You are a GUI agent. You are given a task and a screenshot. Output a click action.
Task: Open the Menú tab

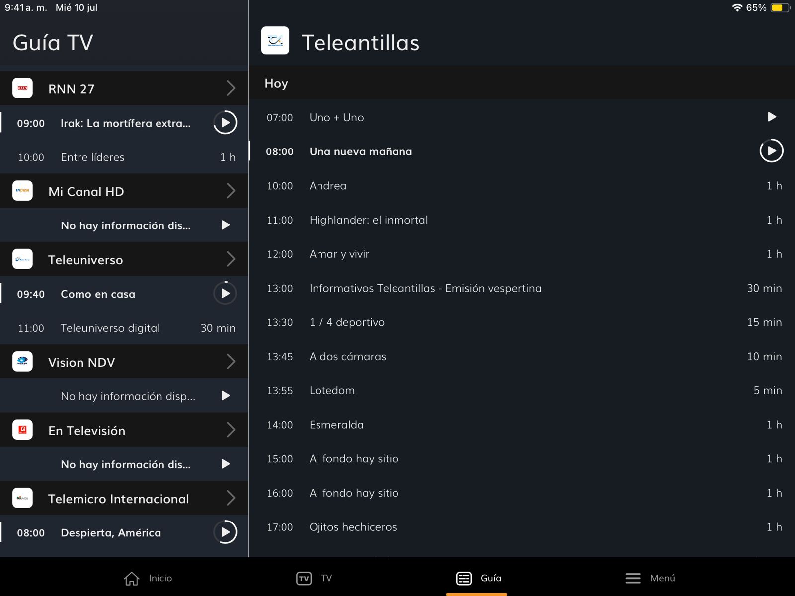point(650,578)
